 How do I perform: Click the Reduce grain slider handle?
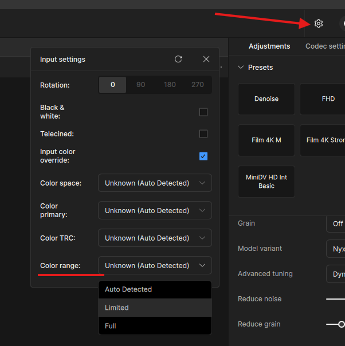(x=341, y=324)
